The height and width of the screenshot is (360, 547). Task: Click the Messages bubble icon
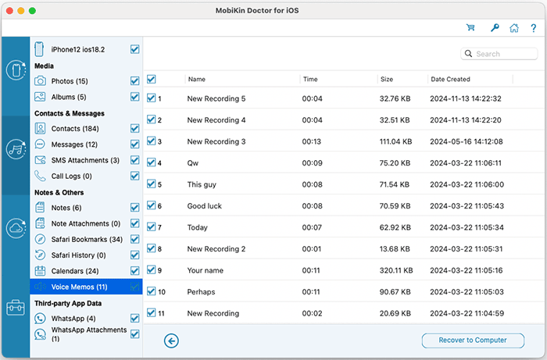click(40, 144)
